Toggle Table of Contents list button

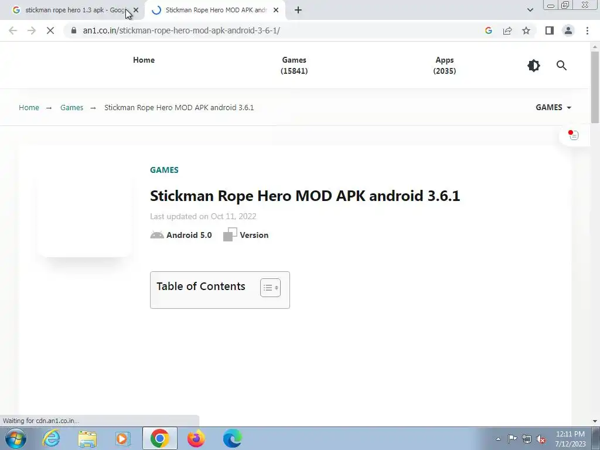270,288
